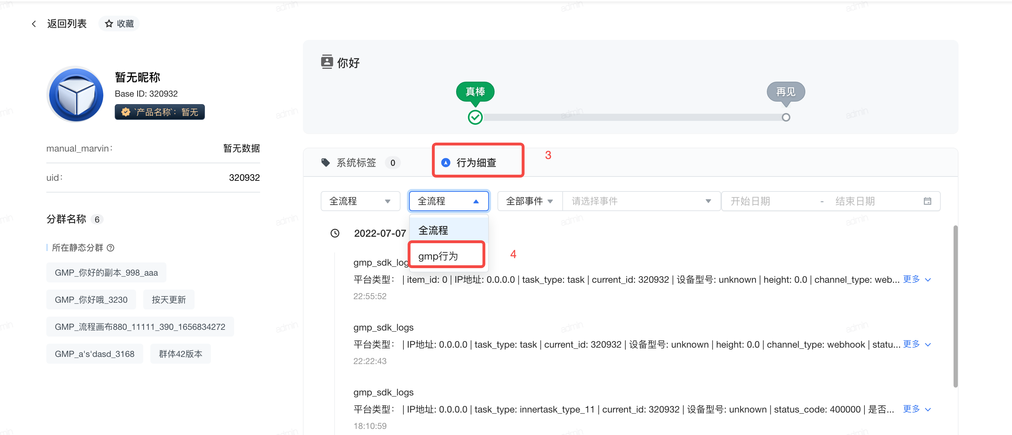The height and width of the screenshot is (435, 1012).
Task: Click the user avatar cube image
Action: 76,95
